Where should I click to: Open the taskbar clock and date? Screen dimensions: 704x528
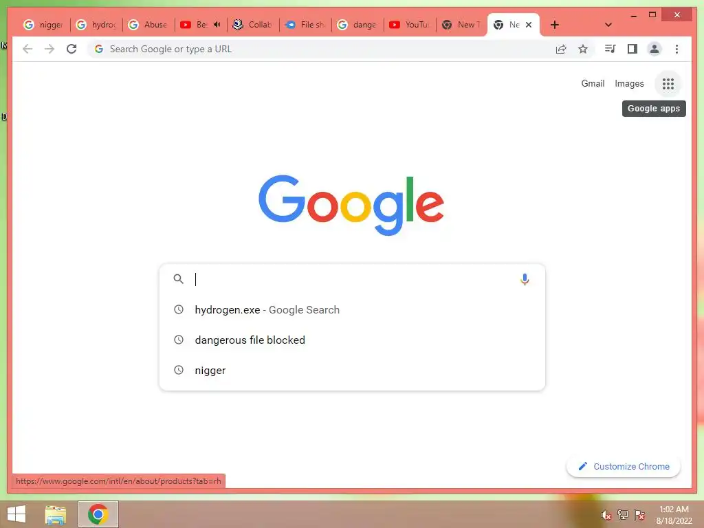coord(674,515)
